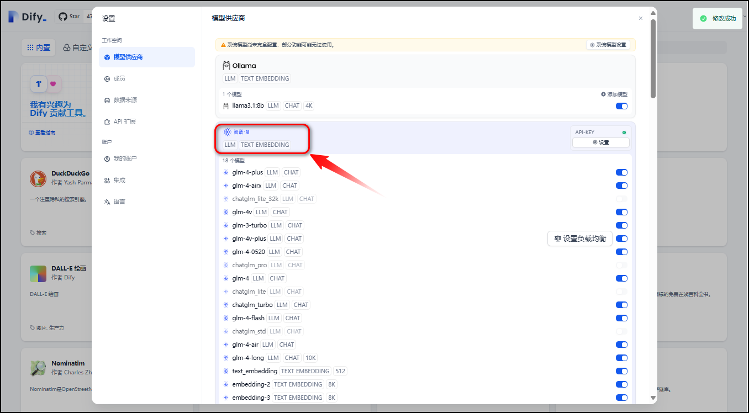749x413 pixels.
Task: Click the plugin icon beside API 扩展
Action: (x=107, y=122)
